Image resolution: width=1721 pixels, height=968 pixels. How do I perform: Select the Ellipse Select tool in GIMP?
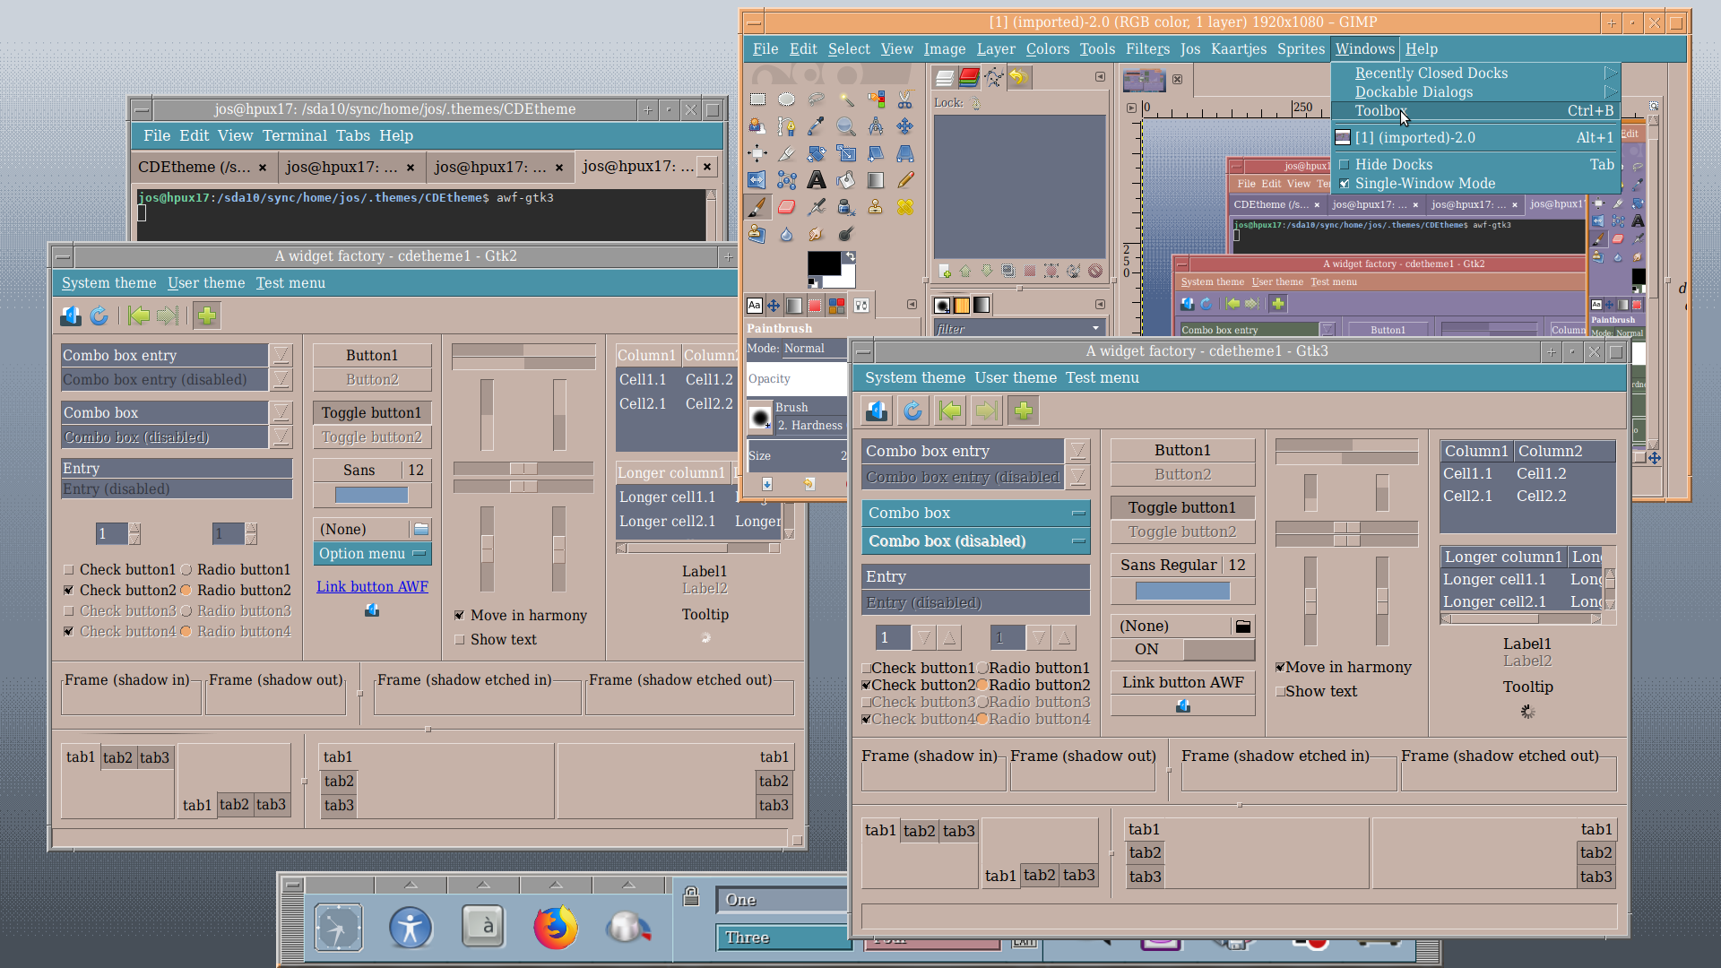786,99
